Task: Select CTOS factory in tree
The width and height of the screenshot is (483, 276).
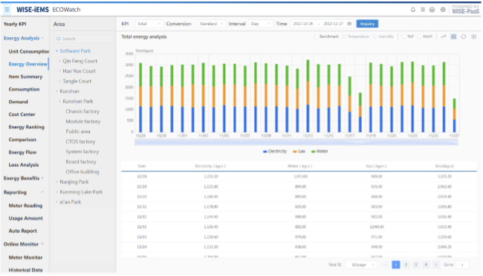Action: (80, 142)
